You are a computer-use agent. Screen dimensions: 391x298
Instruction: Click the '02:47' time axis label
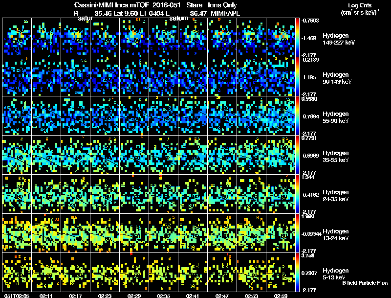(x=222, y=296)
